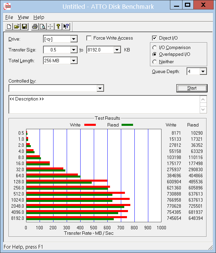This screenshot has height=253, width=216.
Task: Uncheck the Direct I/O checkbox
Action: point(155,38)
